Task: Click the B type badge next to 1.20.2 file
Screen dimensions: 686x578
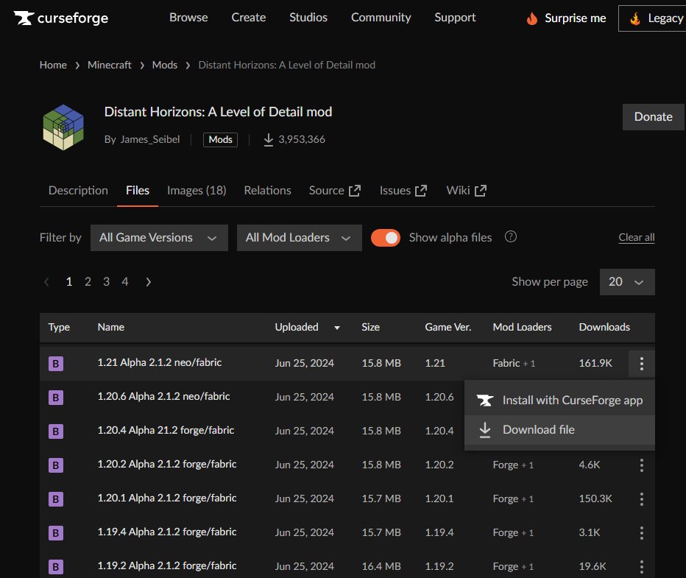Action: 55,465
